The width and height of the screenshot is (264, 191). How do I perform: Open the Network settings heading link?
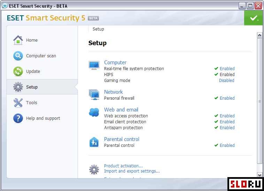tap(113, 92)
